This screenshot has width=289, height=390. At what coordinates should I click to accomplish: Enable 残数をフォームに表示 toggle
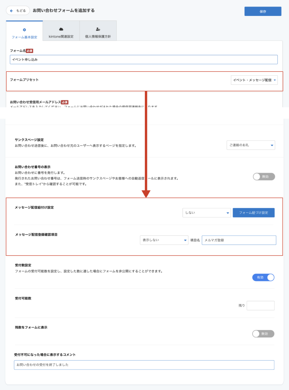tap(263, 333)
